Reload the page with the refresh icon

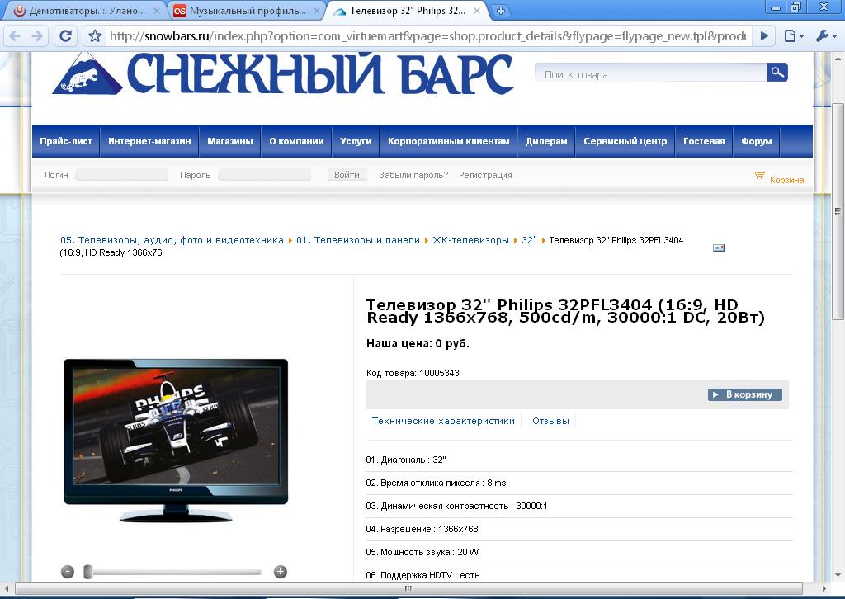[65, 36]
